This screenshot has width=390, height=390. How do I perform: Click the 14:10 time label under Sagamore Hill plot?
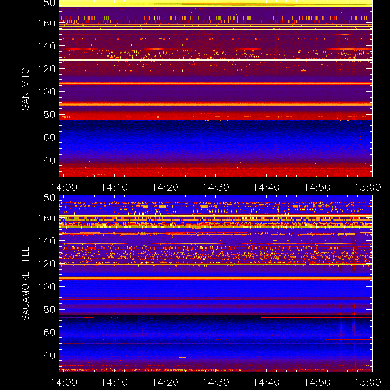[x=115, y=382]
